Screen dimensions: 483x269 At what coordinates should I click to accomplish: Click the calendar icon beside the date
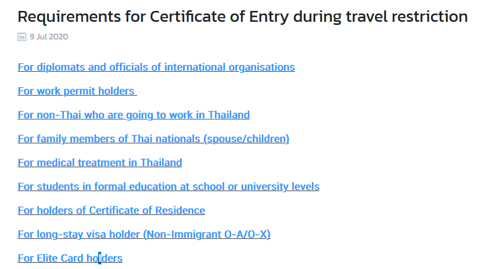22,37
